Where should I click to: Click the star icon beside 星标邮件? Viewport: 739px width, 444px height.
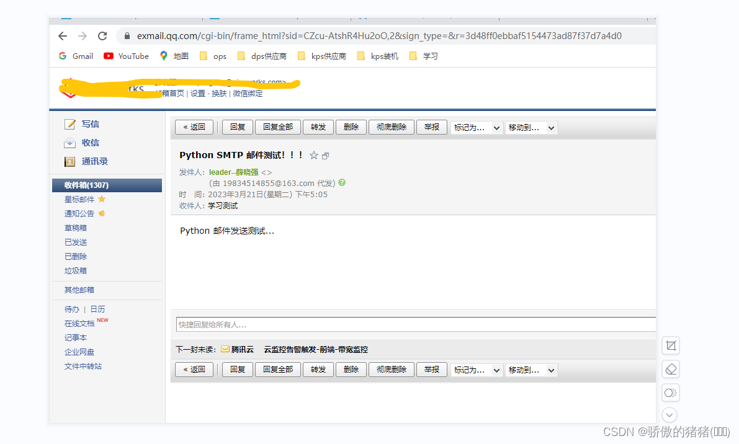point(102,199)
